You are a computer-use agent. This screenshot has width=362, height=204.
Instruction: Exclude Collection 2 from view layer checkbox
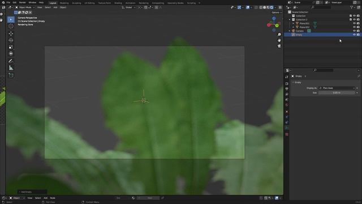pyautogui.click(x=351, y=20)
